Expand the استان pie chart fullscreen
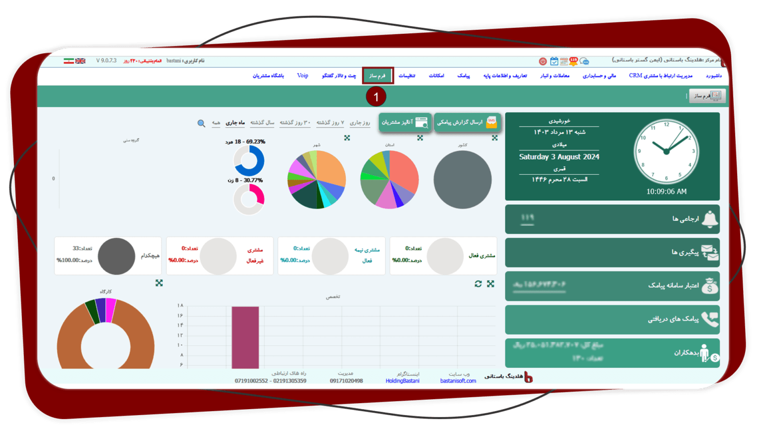Viewport: 763px width, 429px height. click(x=420, y=138)
